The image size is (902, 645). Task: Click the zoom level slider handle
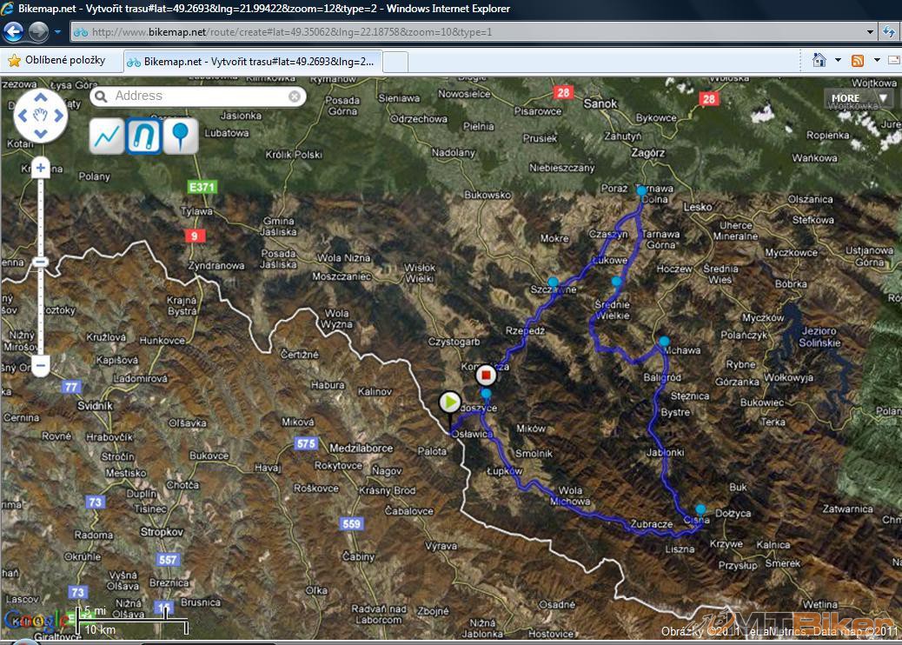(x=40, y=262)
